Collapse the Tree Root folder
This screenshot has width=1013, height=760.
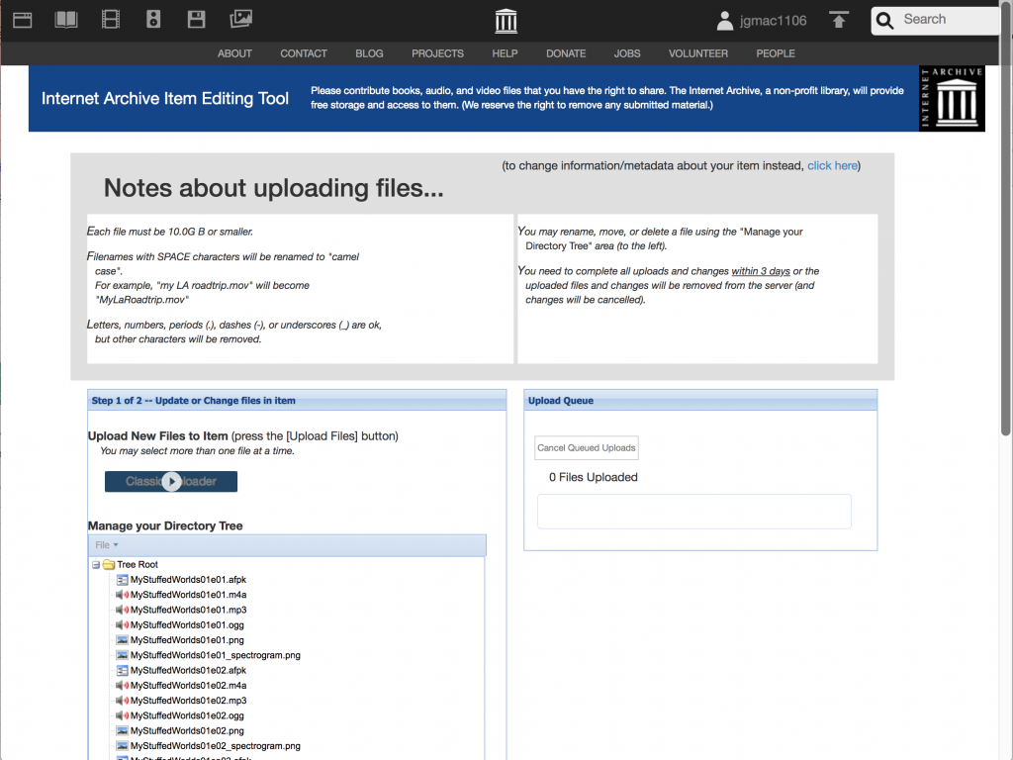click(x=96, y=565)
